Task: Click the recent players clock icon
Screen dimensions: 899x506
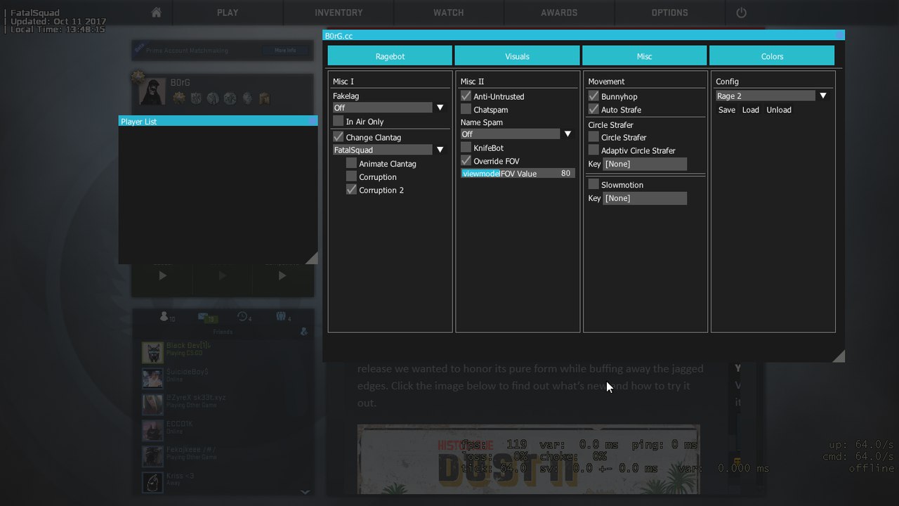Action: pyautogui.click(x=242, y=317)
